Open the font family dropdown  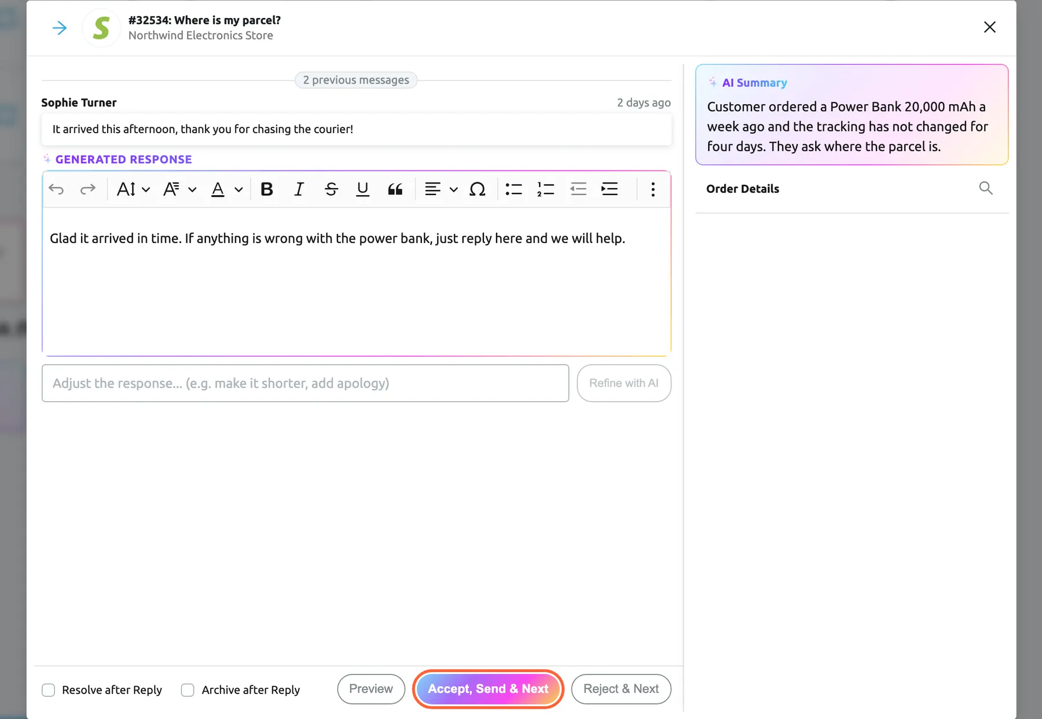(179, 189)
